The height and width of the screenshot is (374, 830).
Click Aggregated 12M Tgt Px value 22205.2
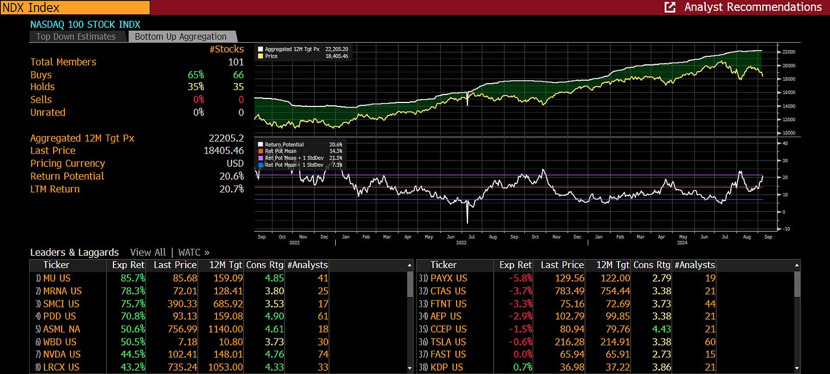click(226, 138)
